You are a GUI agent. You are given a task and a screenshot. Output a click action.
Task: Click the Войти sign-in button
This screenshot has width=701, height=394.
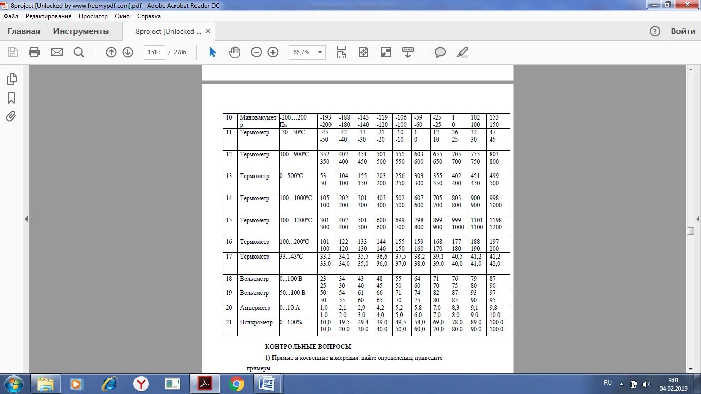tap(683, 31)
